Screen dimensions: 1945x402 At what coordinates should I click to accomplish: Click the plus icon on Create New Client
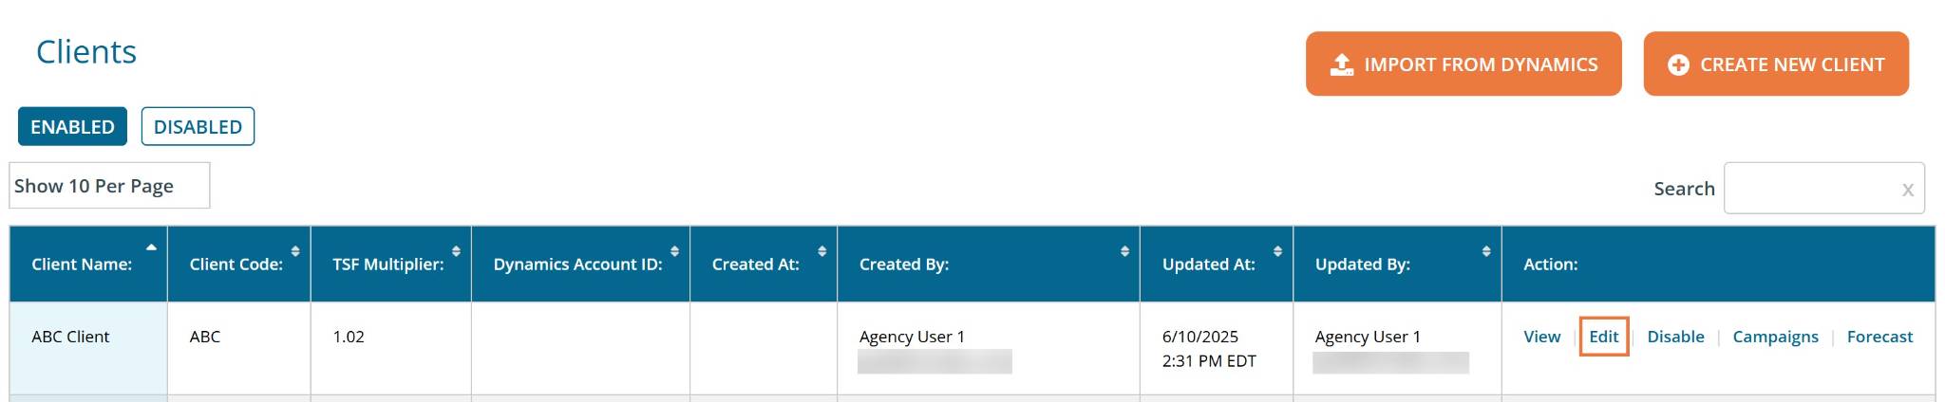pyautogui.click(x=1678, y=64)
